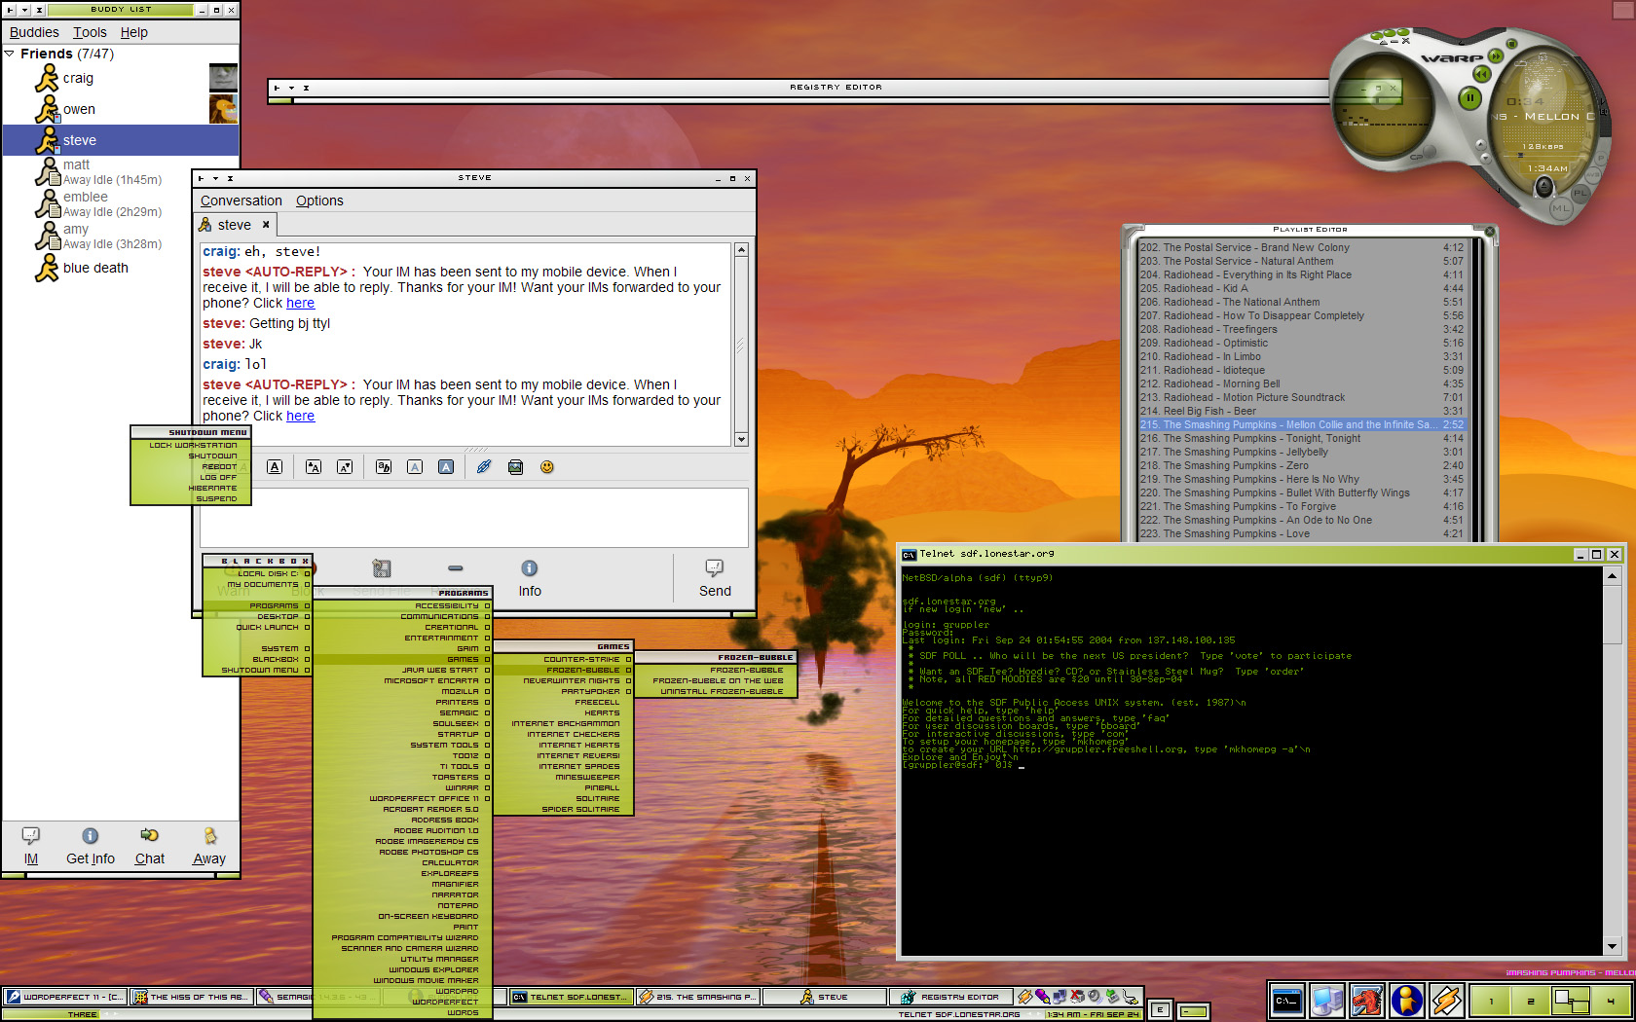Viewport: 1636px width, 1022px height.
Task: Expand Local Disk C: in Blackbox menu
Action: [x=257, y=574]
